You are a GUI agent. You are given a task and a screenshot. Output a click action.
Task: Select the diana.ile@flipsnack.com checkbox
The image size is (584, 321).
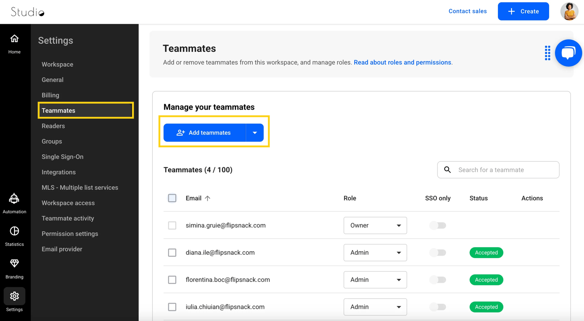[x=172, y=253]
